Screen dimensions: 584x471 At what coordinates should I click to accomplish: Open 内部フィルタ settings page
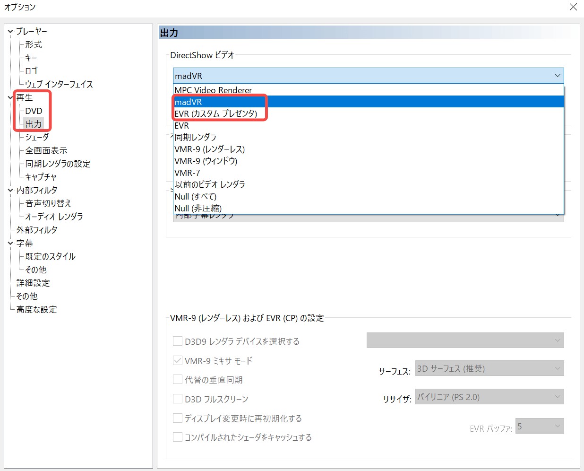(x=37, y=190)
